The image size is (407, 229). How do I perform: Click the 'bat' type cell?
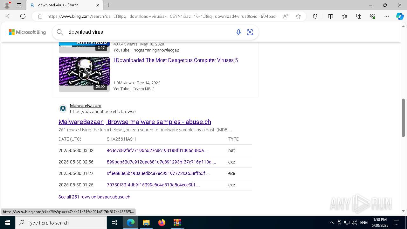[x=231, y=150]
